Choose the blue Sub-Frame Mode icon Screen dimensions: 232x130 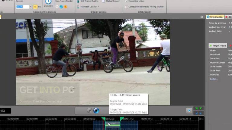pos(61,7)
